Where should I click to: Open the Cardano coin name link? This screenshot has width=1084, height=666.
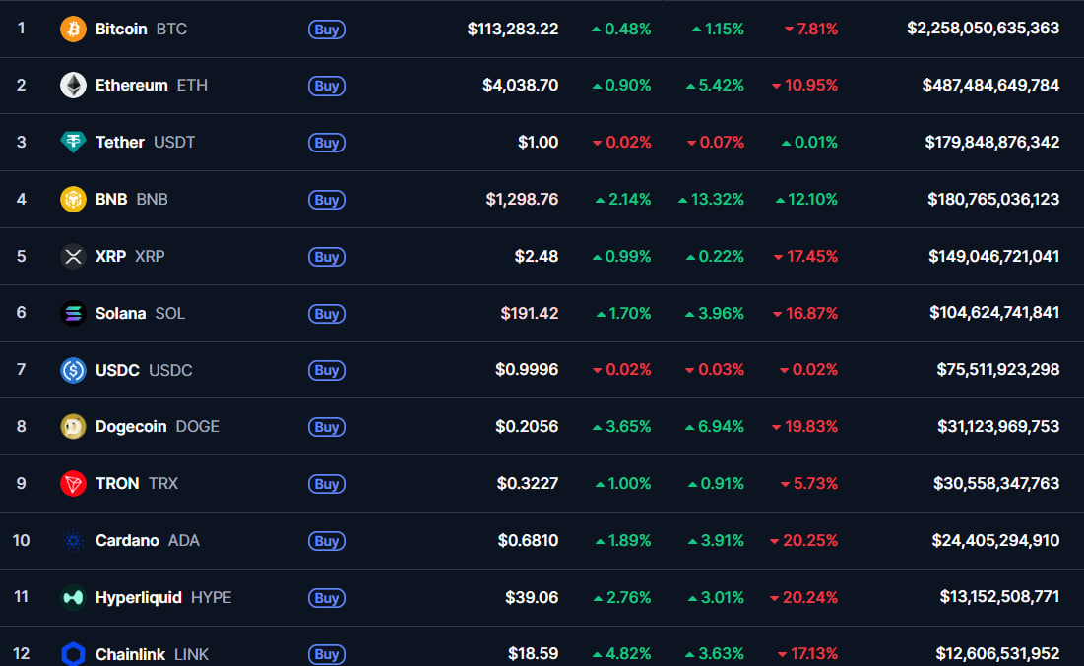[x=127, y=541]
